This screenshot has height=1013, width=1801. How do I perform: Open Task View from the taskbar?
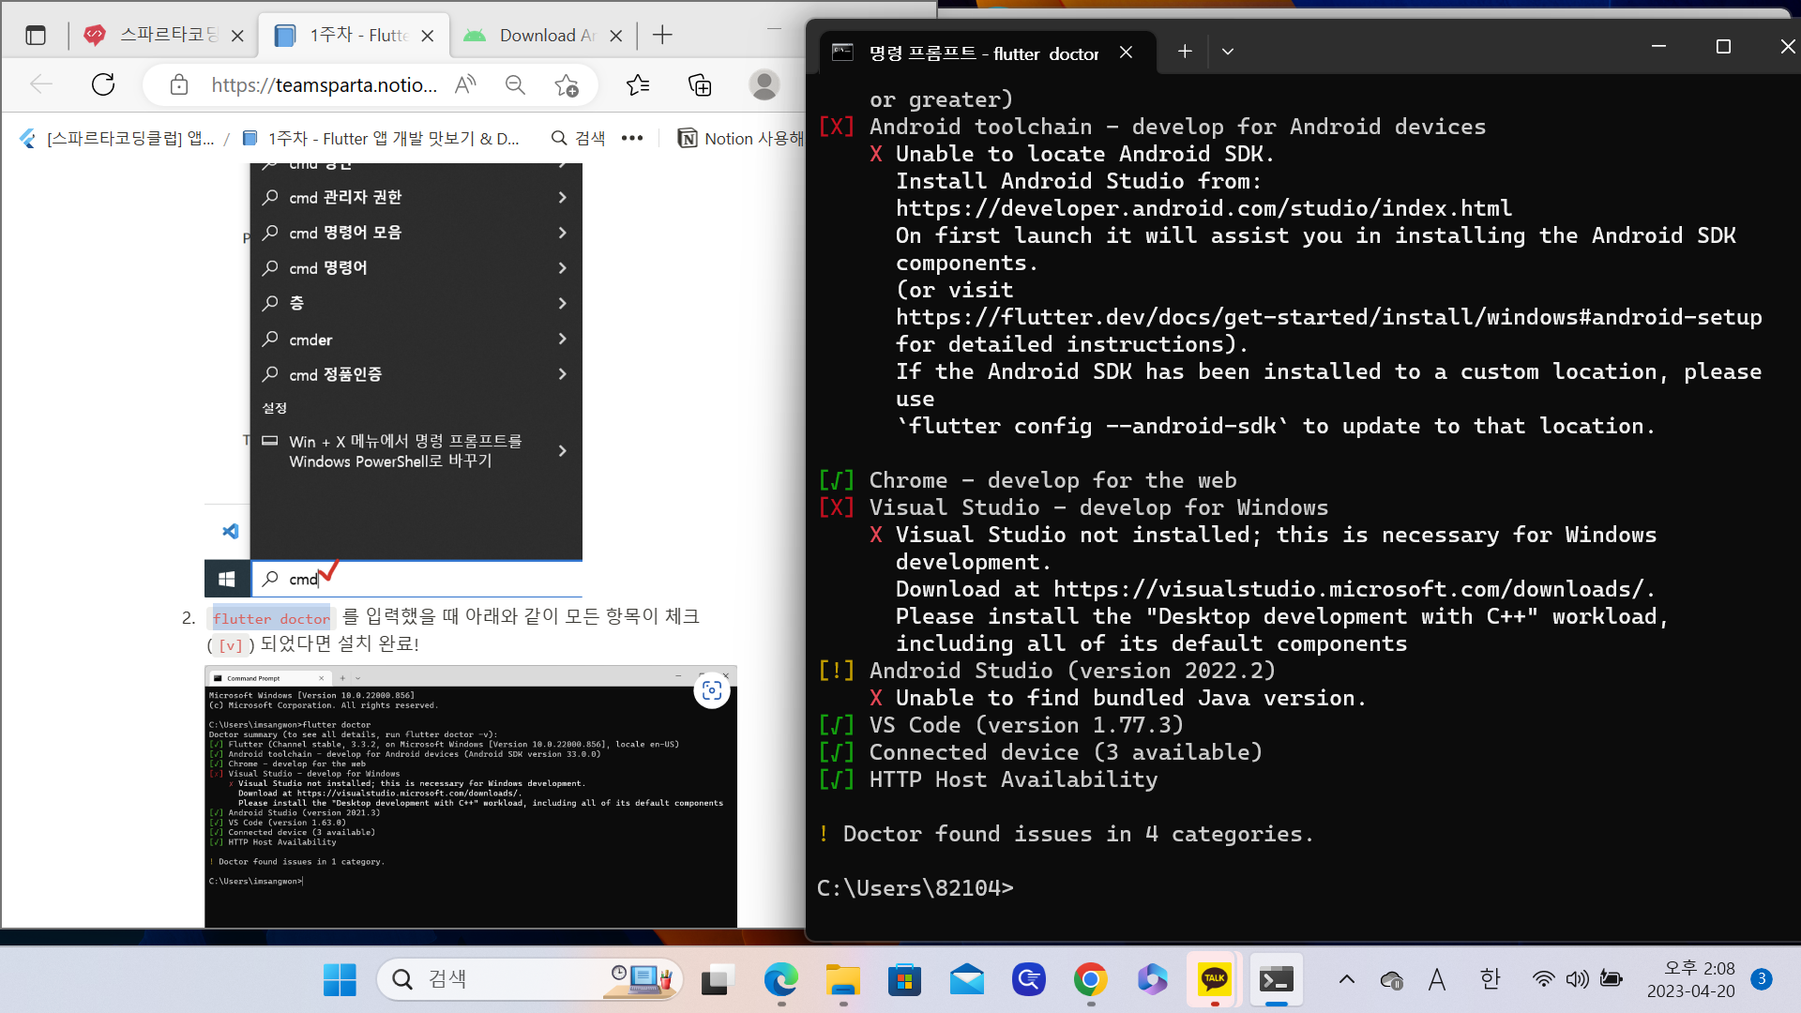(x=717, y=980)
